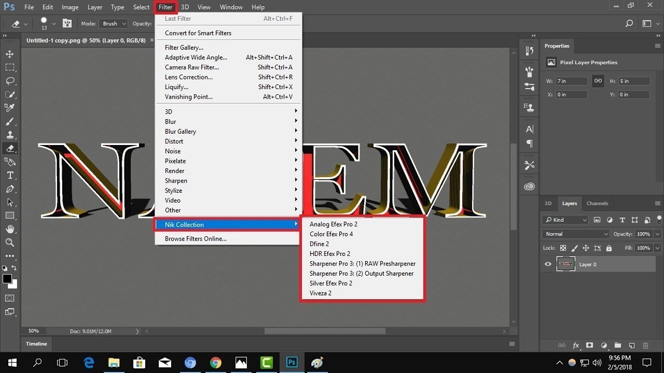Click the width field showing 7 in

point(571,81)
